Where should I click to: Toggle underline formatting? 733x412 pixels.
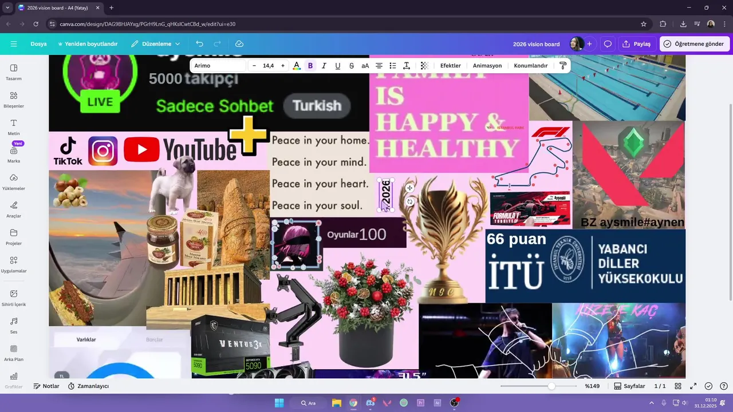tap(338, 66)
